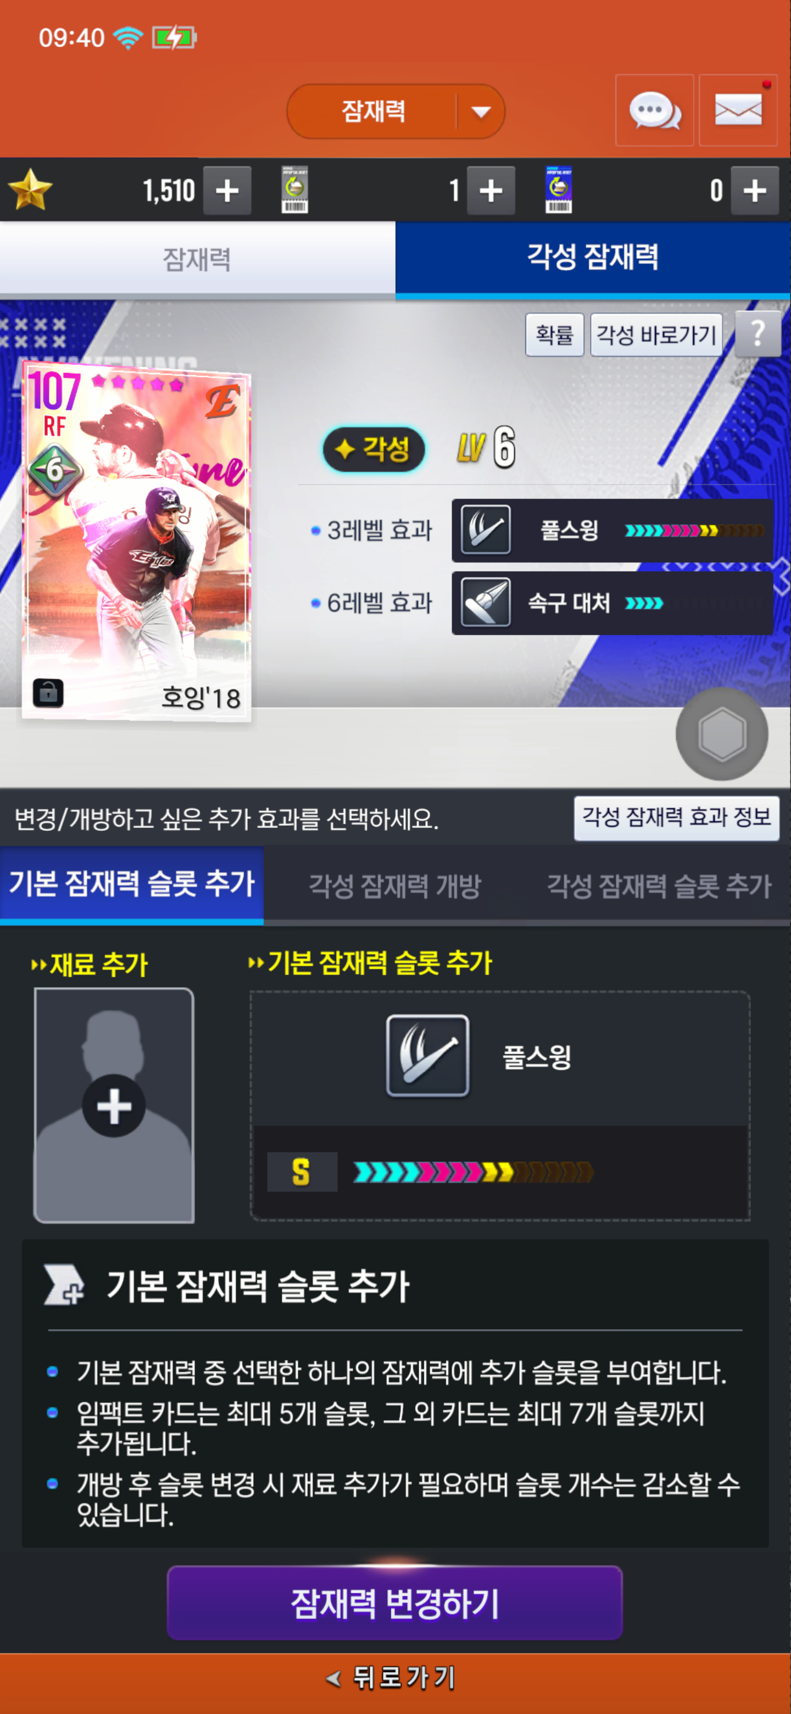The width and height of the screenshot is (791, 1714).
Task: Tap the 잠재력 변경하기 button
Action: click(x=395, y=1603)
